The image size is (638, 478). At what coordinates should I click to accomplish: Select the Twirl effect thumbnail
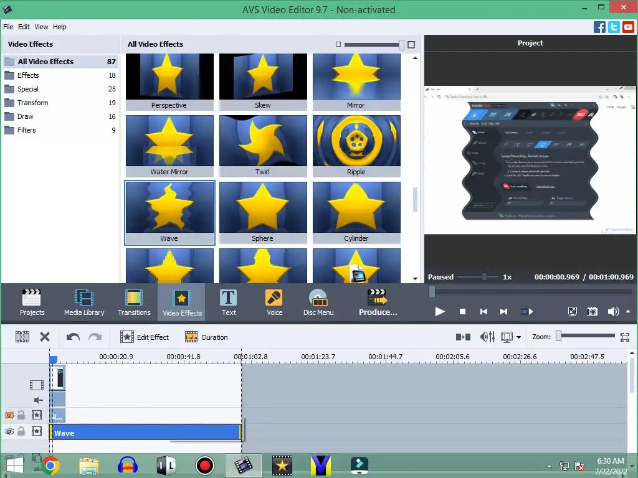tap(263, 146)
